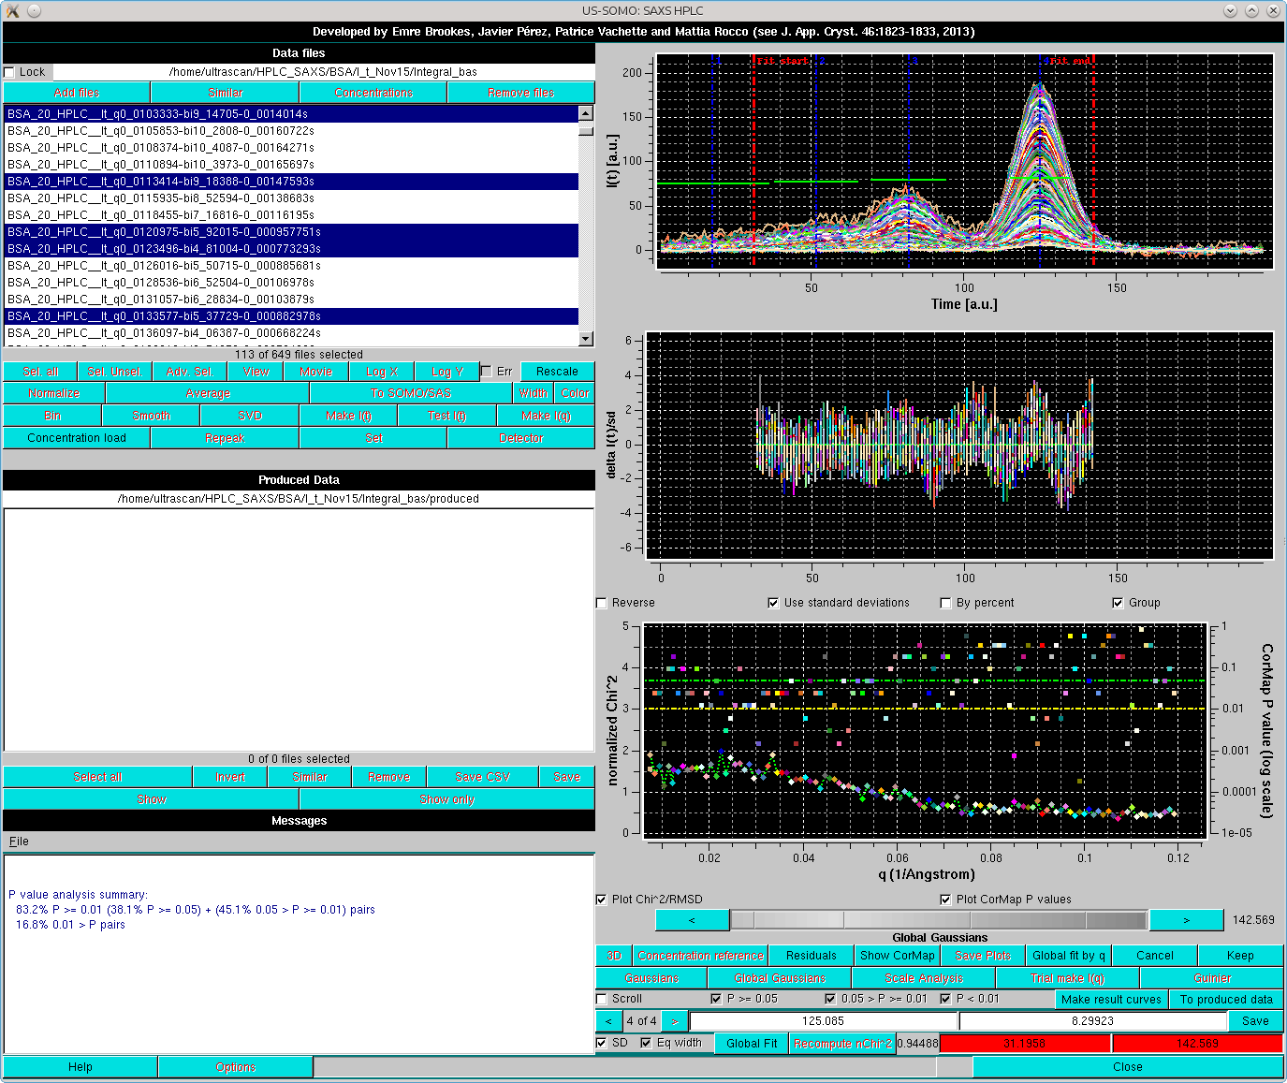
Task: Click the Guinier button
Action: [1212, 978]
